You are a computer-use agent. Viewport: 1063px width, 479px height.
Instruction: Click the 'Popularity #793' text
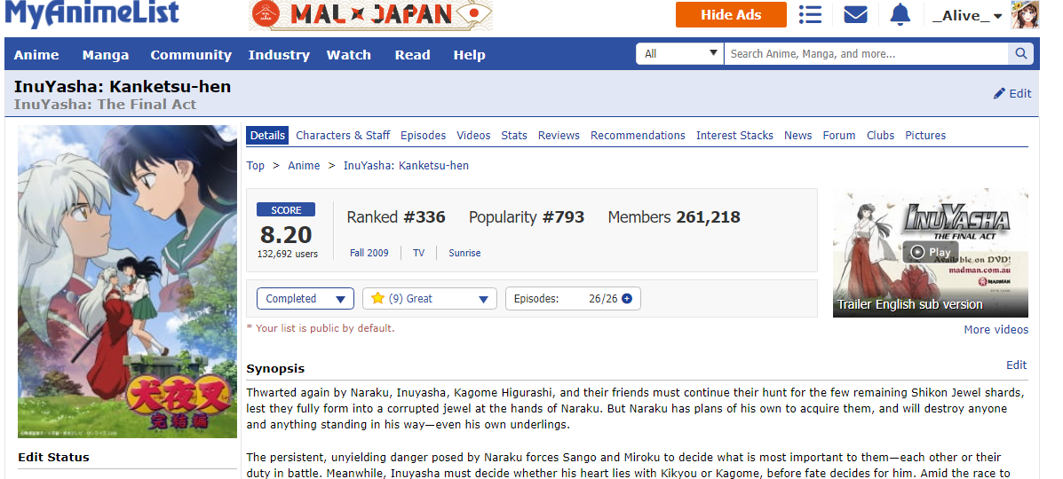(527, 216)
